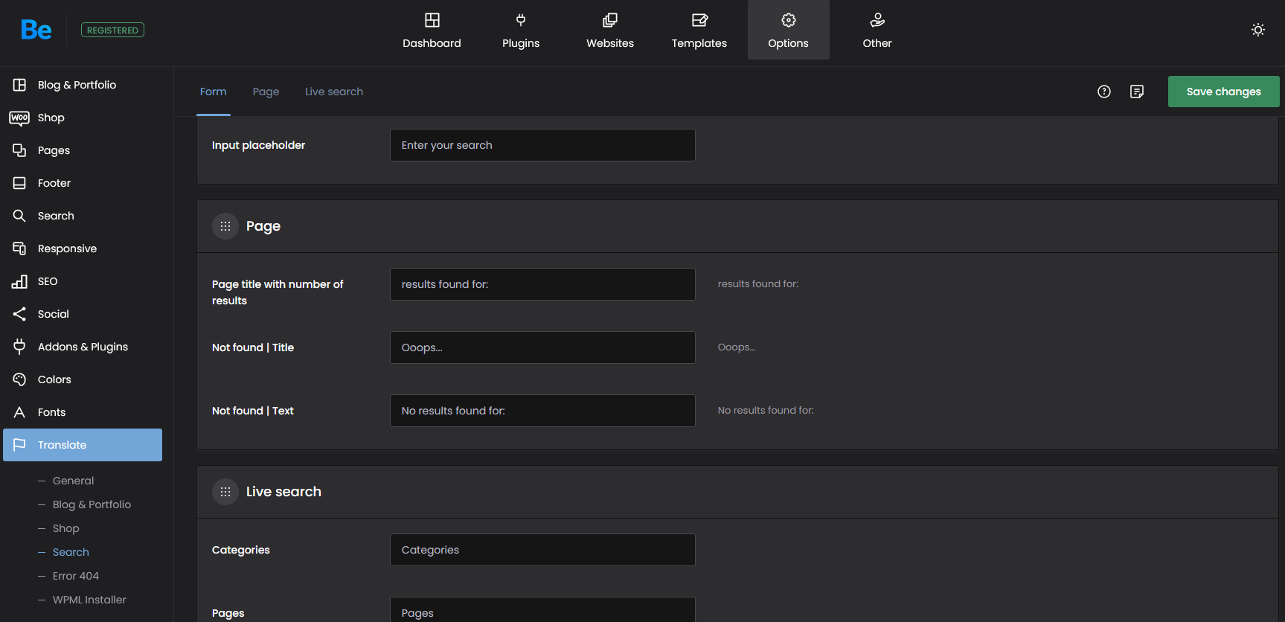Click the Categories input field

pyautogui.click(x=542, y=550)
